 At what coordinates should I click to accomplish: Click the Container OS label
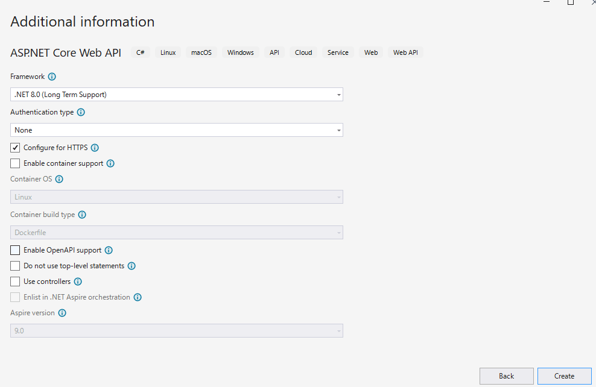[31, 179]
